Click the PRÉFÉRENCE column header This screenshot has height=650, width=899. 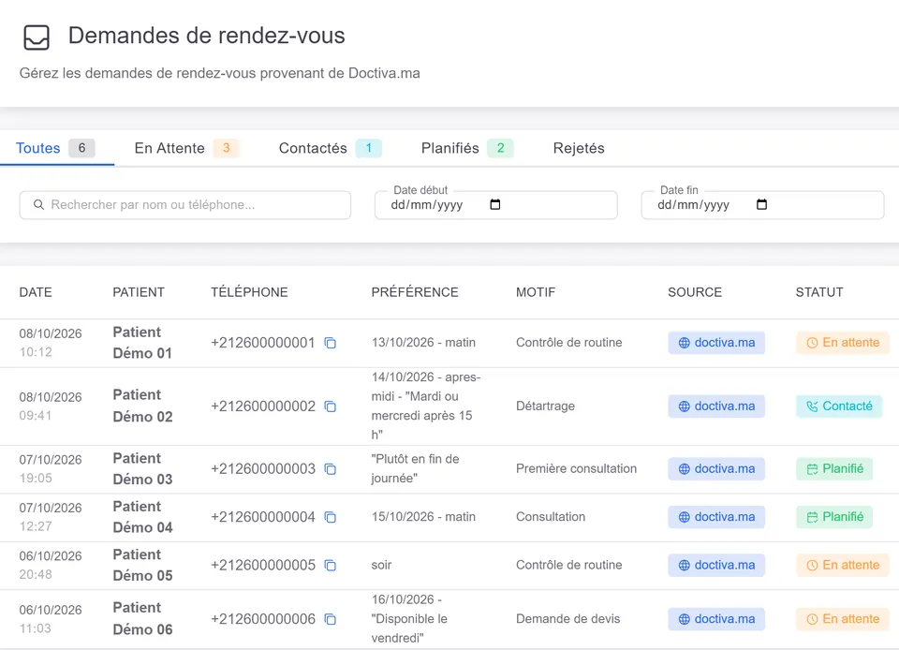click(x=415, y=292)
